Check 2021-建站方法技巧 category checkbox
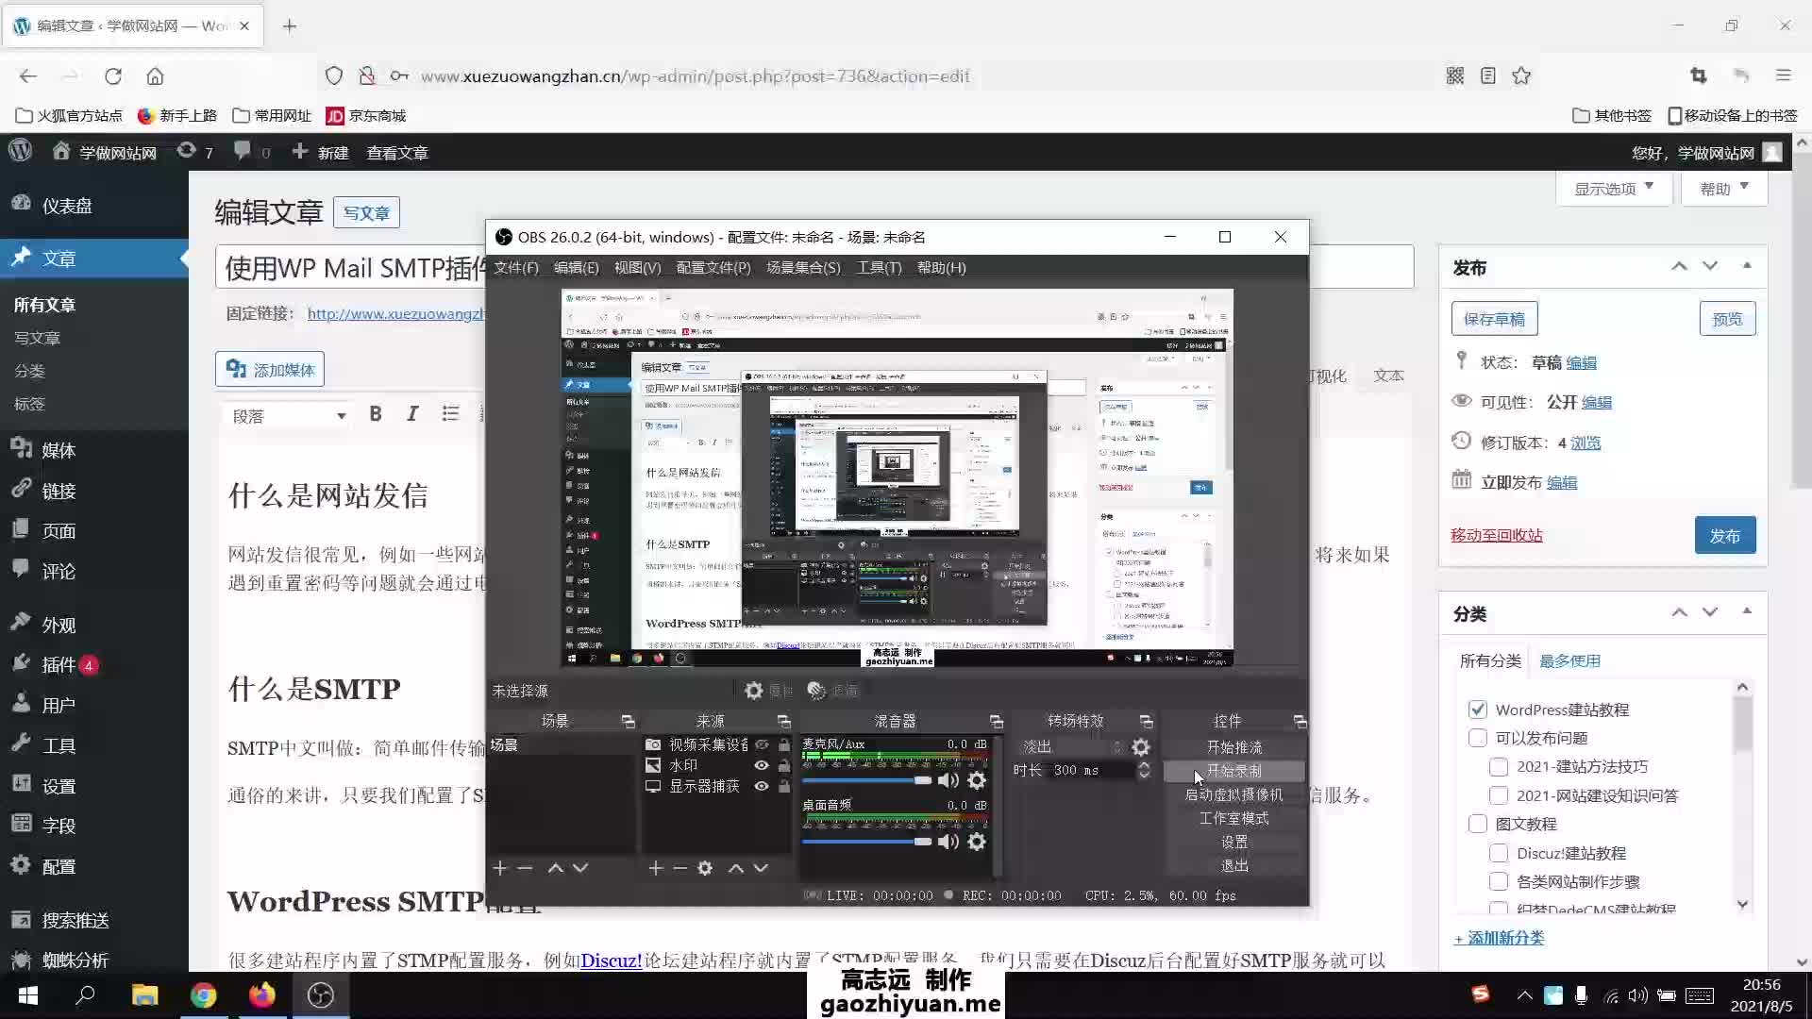1812x1019 pixels. pos(1499,766)
